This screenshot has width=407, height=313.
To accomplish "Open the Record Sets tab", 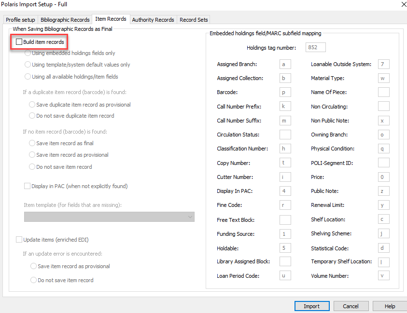I will (194, 20).
